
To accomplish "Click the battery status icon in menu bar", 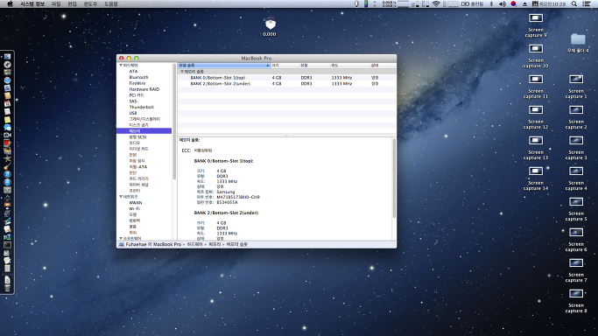I will (x=465, y=3).
